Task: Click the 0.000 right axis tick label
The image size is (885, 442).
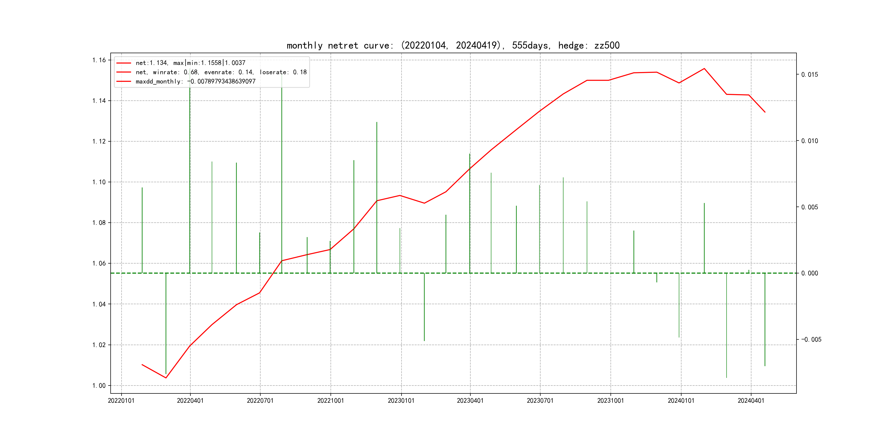Action: (809, 273)
